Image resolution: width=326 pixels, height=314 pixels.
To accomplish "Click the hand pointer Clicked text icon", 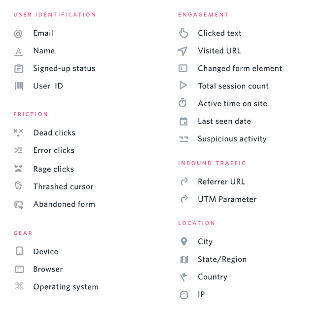I will tap(183, 33).
